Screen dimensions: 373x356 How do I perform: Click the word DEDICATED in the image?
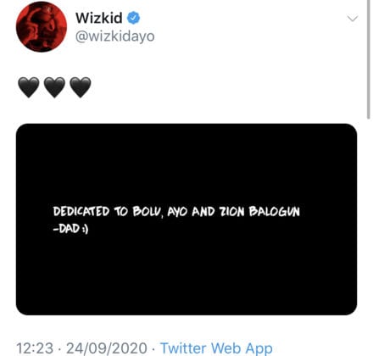click(x=81, y=211)
